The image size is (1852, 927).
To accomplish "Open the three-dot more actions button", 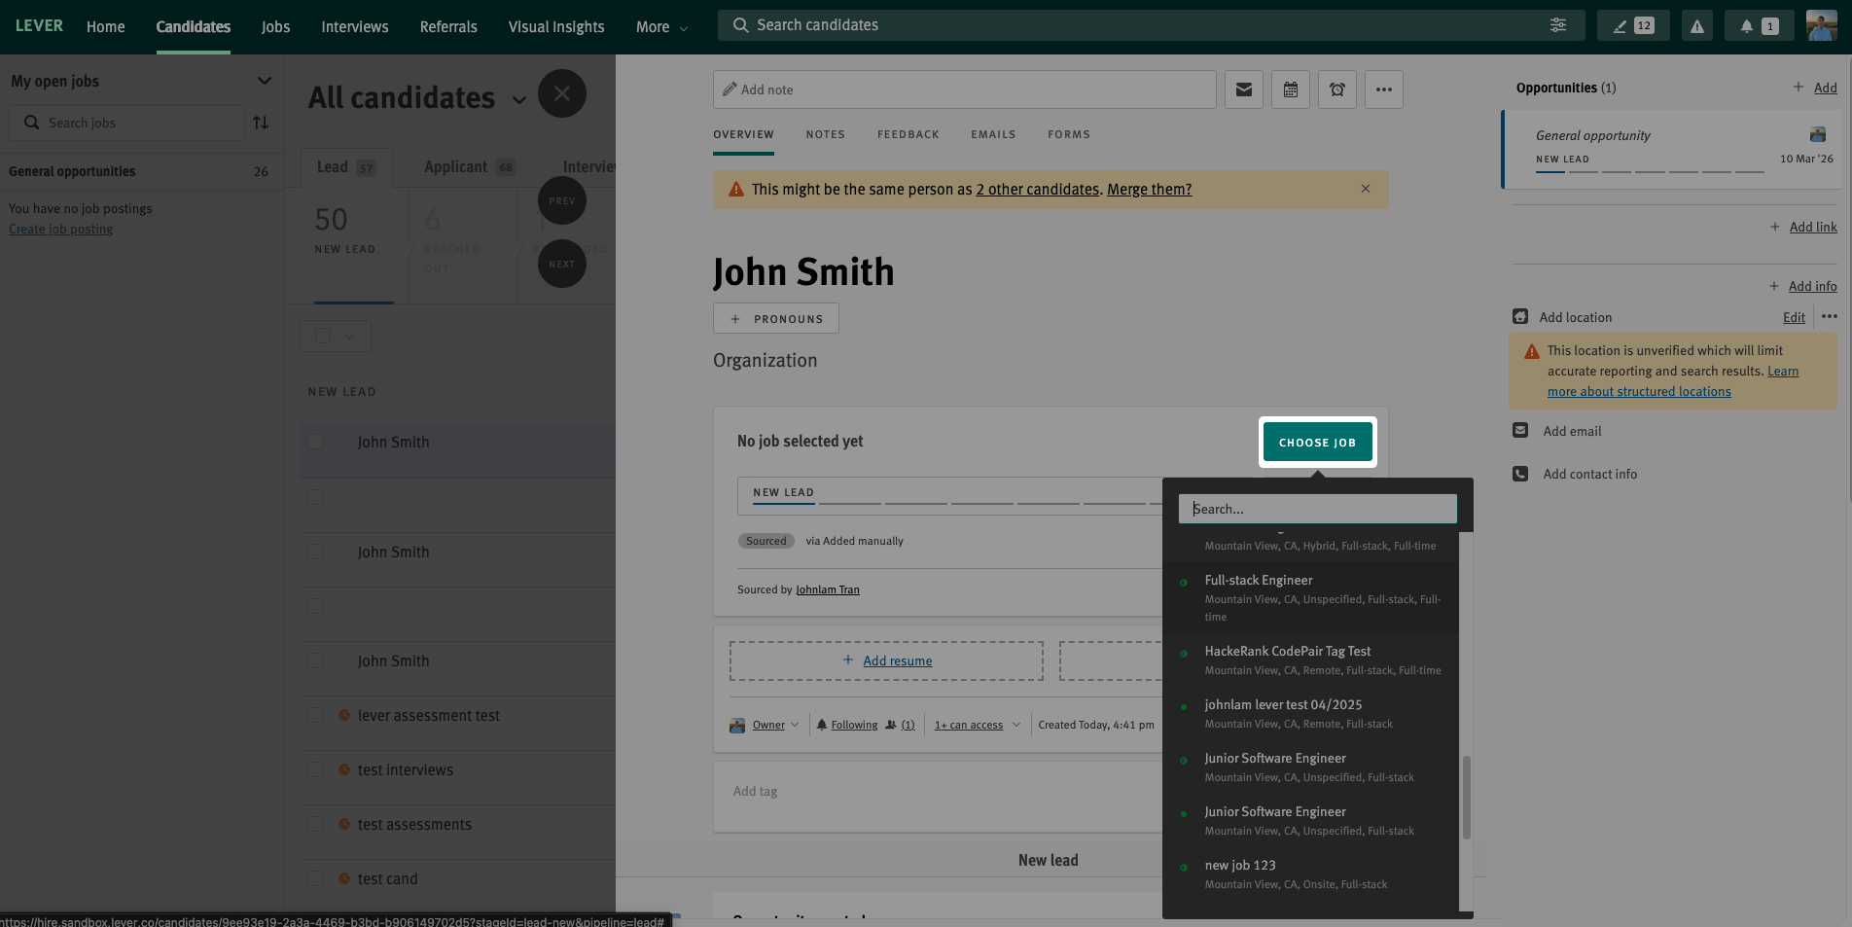I will click(1383, 89).
